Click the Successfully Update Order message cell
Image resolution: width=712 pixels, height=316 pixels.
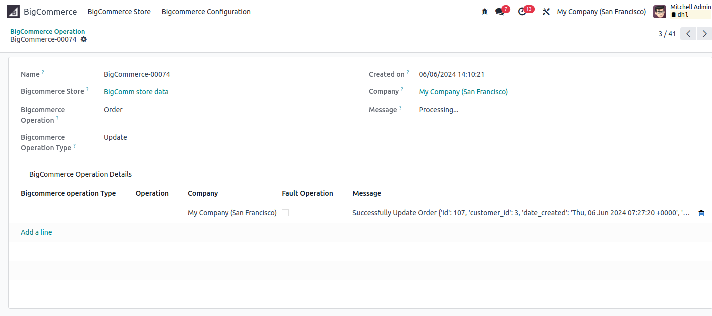[x=521, y=213]
